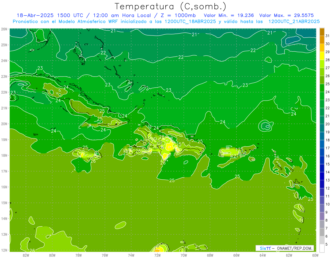The image size is (335, 259).
Task: Click the 74W longitude axis label
Action: click(x=131, y=255)
